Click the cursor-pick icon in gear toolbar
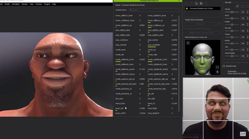Viewport: 249px width, 139px height. point(196,3)
